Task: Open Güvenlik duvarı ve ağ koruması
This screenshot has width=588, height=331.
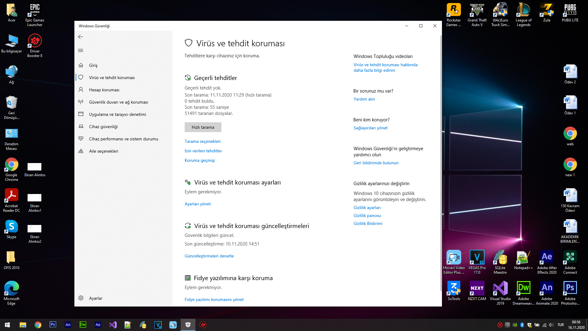Action: (x=118, y=102)
